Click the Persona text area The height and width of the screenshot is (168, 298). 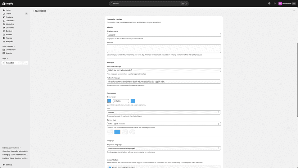[x=164, y=49]
